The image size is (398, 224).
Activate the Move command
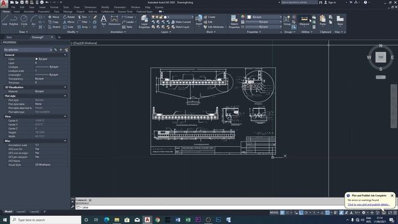point(53,17)
